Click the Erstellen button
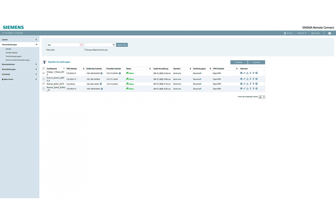The image size is (336, 224). pyautogui.click(x=239, y=62)
